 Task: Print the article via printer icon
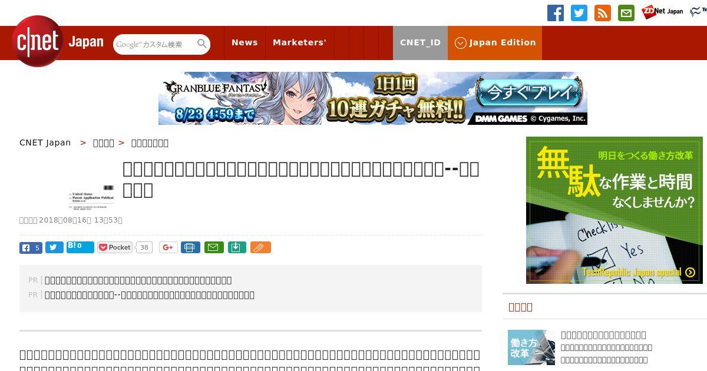point(190,248)
